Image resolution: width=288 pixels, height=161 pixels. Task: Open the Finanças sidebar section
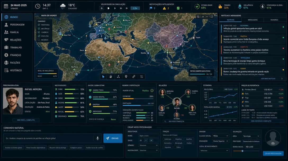(x=17, y=55)
